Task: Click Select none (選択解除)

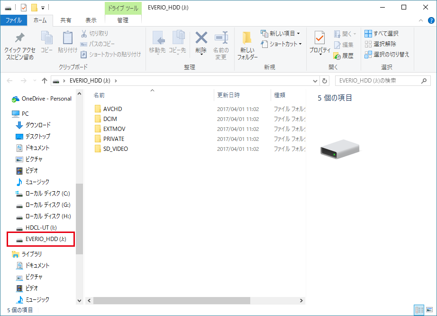Action: [380, 44]
